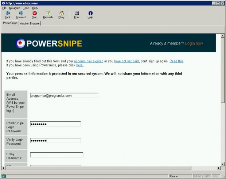Open the Help menu in menu bar
This screenshot has width=226, height=179.
pos(35,8)
